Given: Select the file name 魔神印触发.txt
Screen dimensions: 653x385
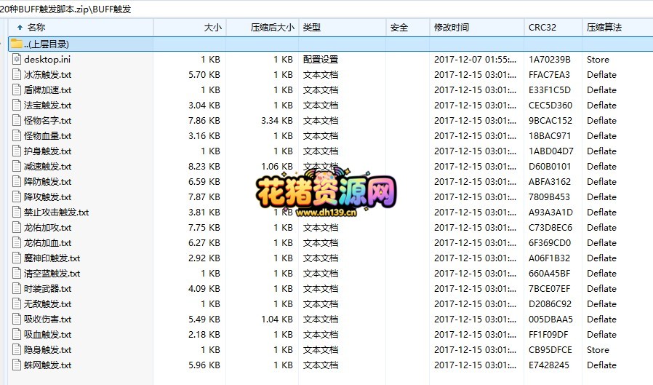Looking at the screenshot, I should click(52, 258).
